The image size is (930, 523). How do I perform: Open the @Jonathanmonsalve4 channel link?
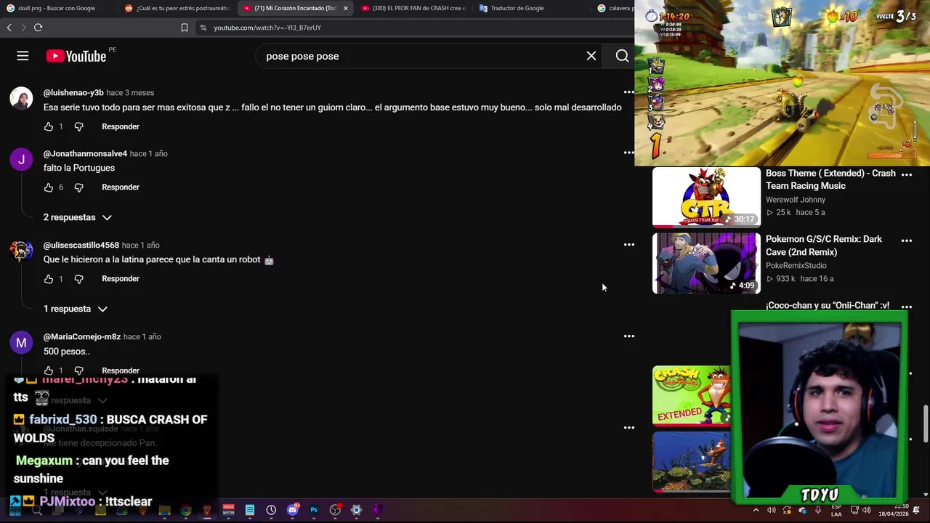coord(85,153)
